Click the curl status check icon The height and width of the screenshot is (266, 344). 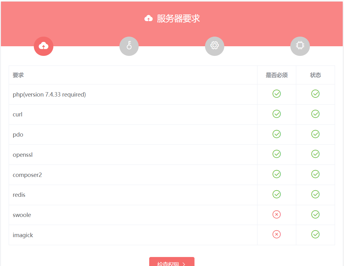[x=315, y=114]
